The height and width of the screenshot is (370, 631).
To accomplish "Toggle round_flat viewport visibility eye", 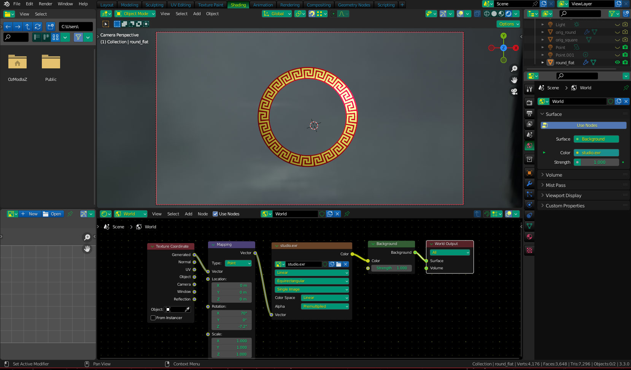I will tap(617, 62).
